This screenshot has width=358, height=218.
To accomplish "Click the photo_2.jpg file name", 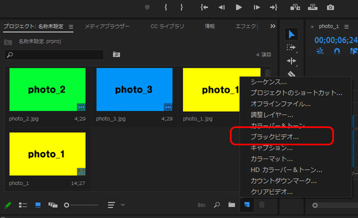I will (x=23, y=119).
